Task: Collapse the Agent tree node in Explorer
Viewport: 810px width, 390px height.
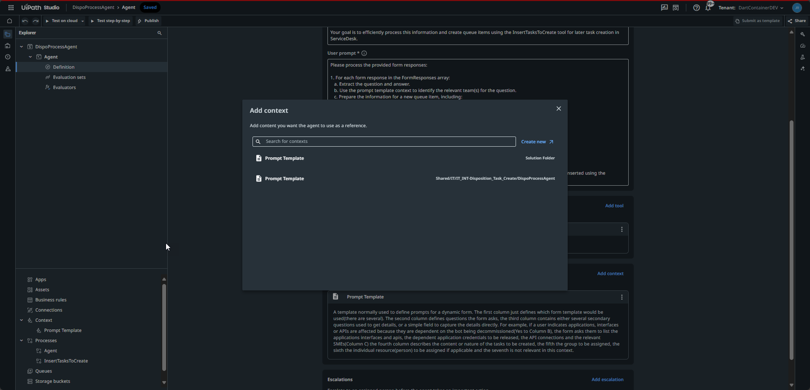Action: [x=31, y=57]
